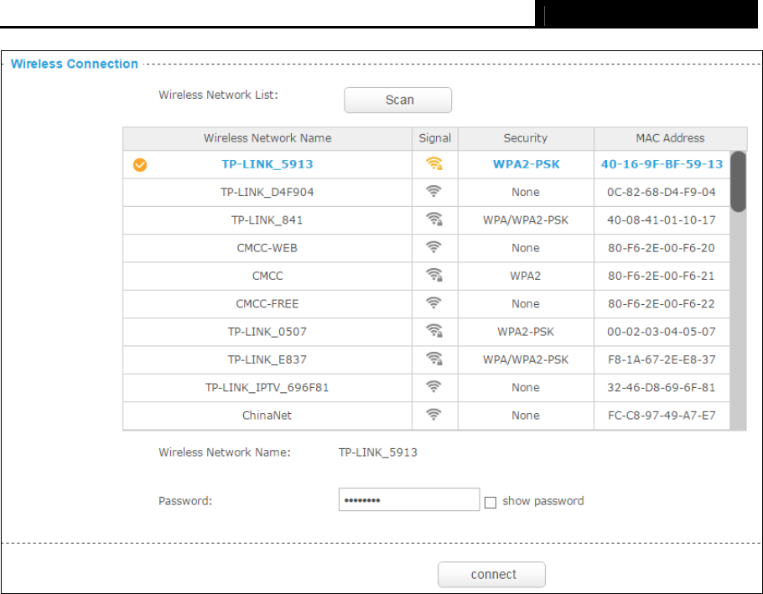The height and width of the screenshot is (594, 763).
Task: Click the WPA2-PSK cell of TP-LINK_0507
Action: pos(526,332)
